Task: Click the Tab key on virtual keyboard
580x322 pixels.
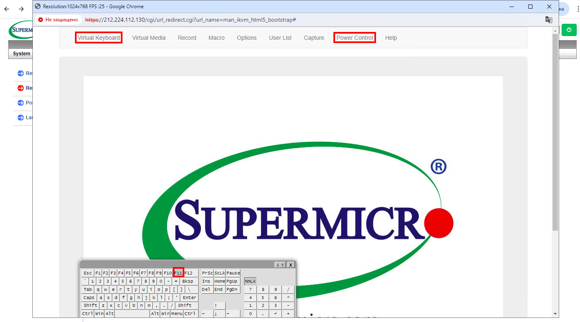Action: pos(88,290)
